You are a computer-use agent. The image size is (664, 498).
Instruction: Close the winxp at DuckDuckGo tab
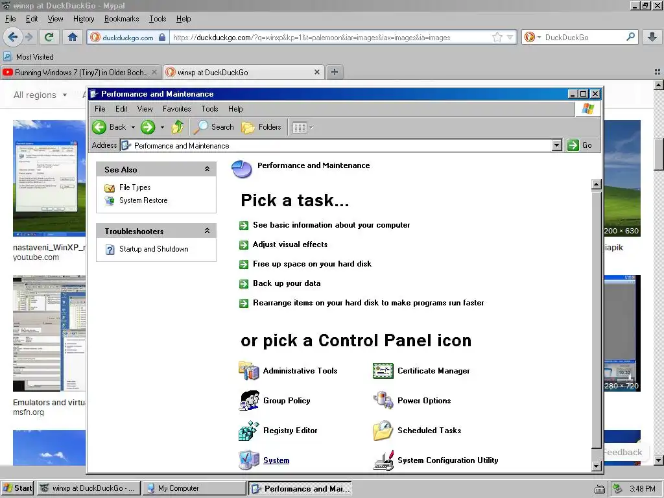[x=316, y=73]
